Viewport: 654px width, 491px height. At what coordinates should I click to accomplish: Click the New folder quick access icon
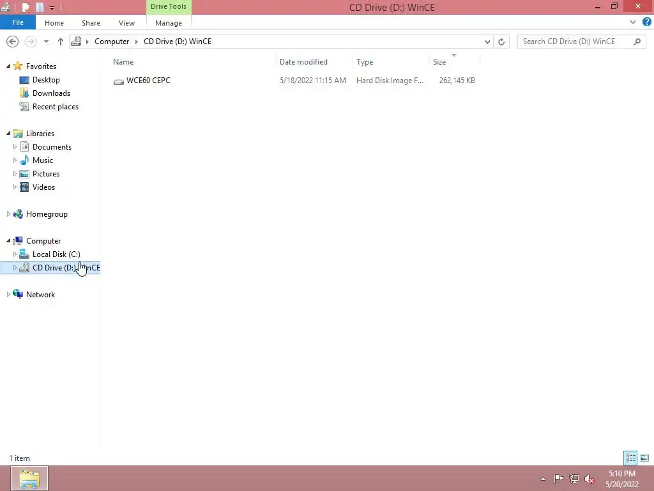40,7
